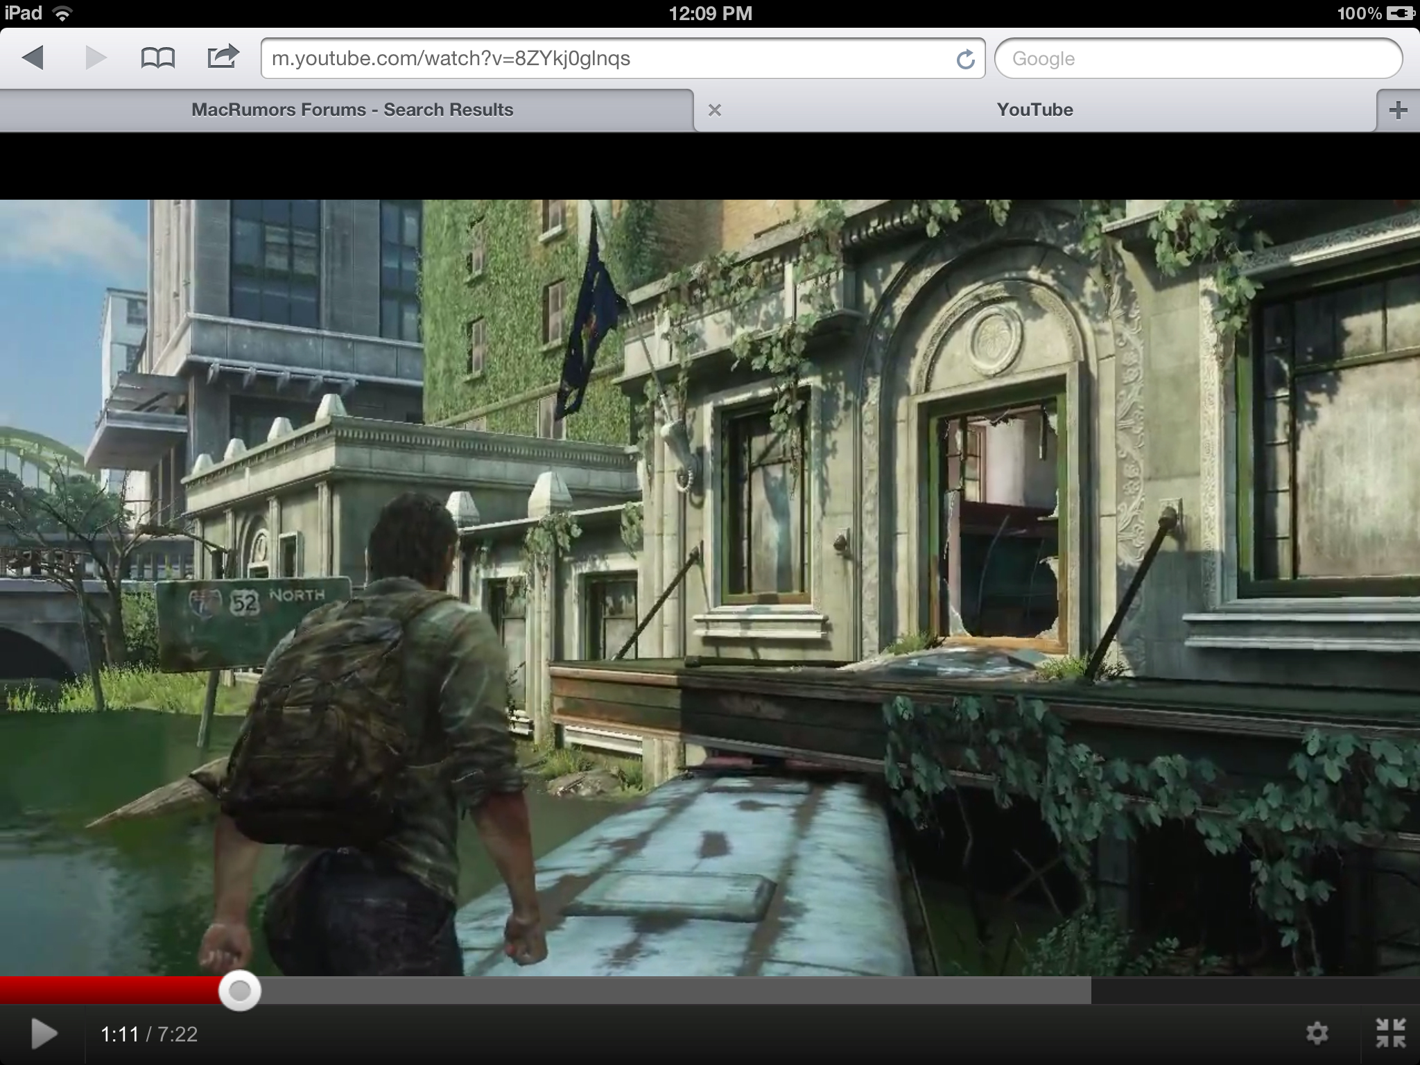This screenshot has width=1420, height=1065.
Task: Tap the forward navigation arrow
Action: (96, 58)
